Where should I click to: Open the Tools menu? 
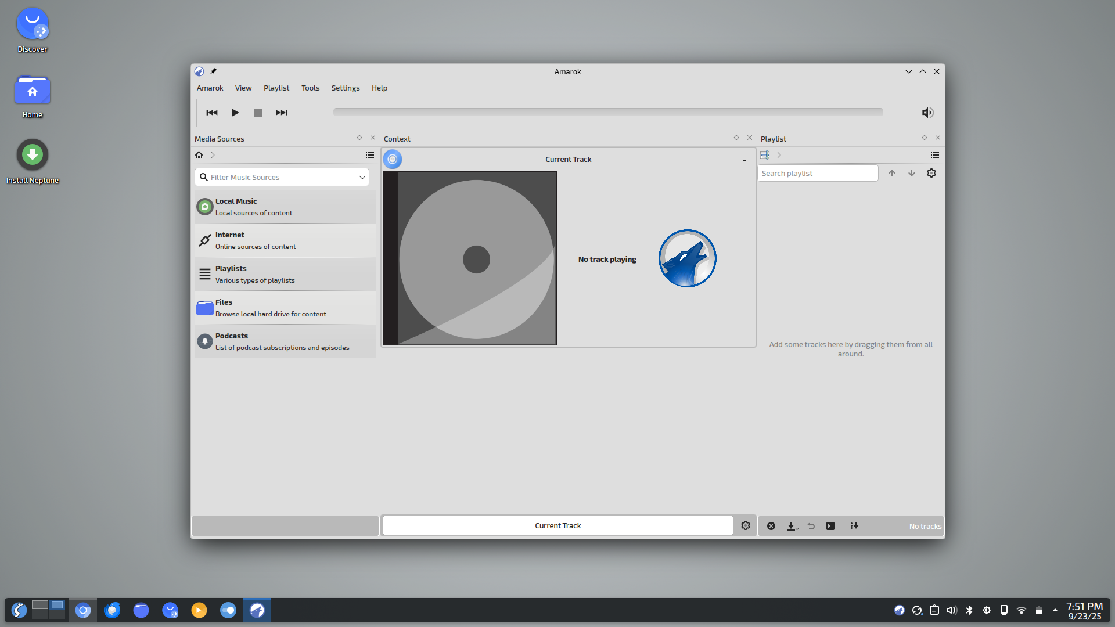click(x=310, y=88)
